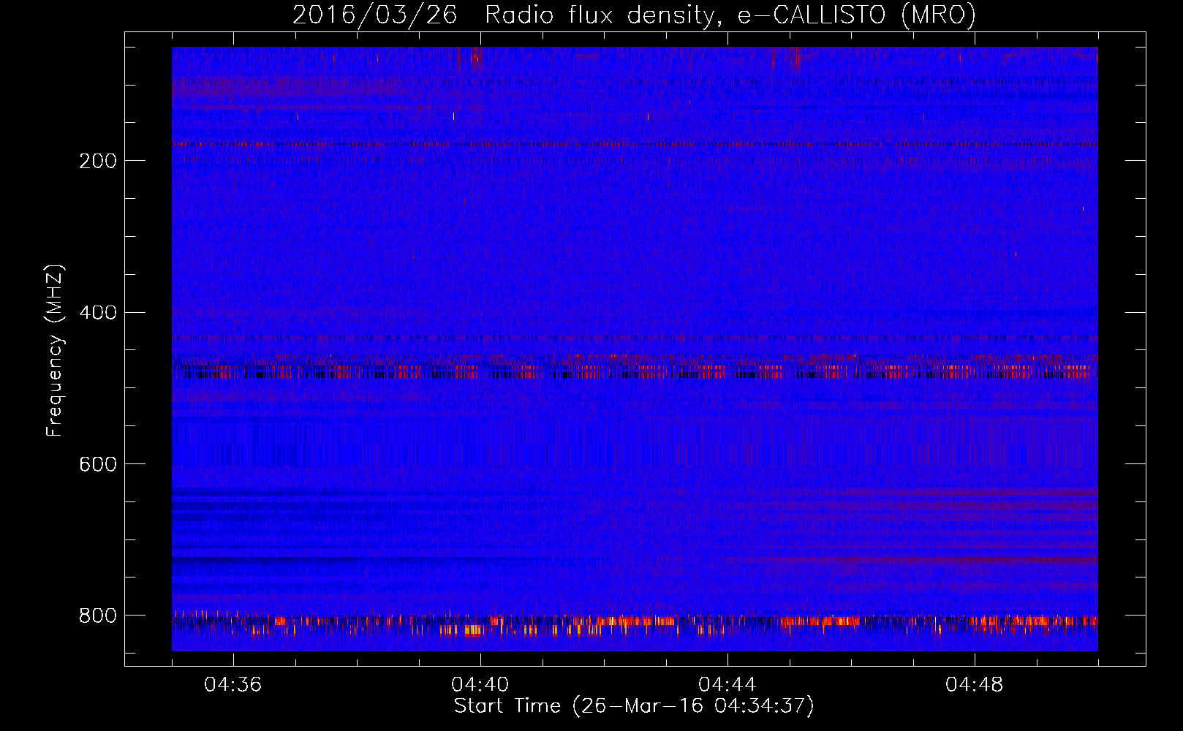Click the 04:36 time tick label
This screenshot has width=1183, height=731.
pyautogui.click(x=233, y=685)
